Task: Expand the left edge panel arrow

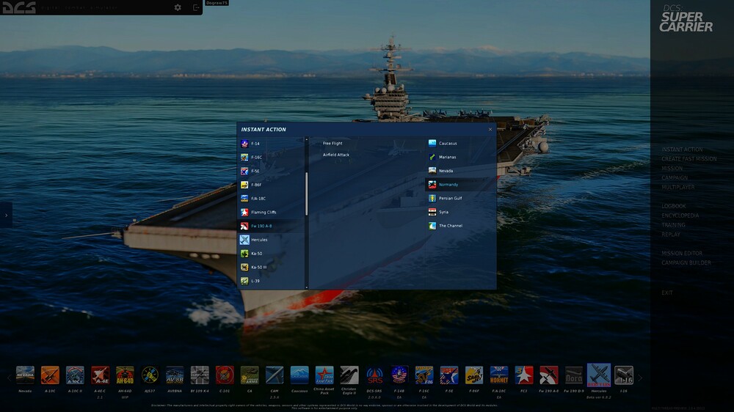Action: click(x=6, y=215)
